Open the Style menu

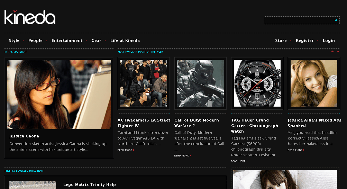[14, 40]
